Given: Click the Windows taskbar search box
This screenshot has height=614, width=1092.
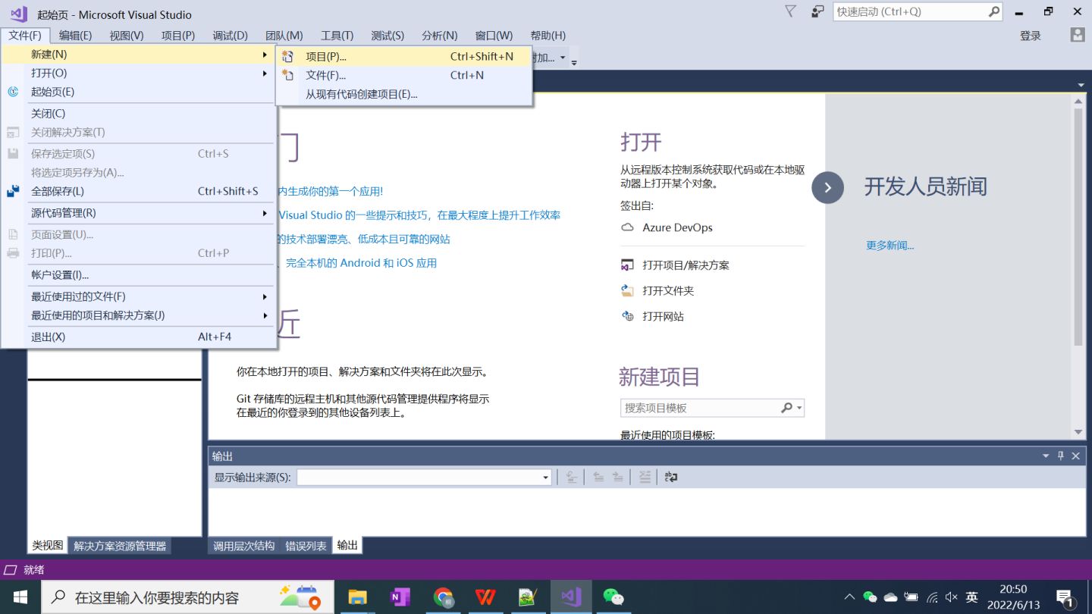Looking at the screenshot, I should pyautogui.click(x=188, y=597).
